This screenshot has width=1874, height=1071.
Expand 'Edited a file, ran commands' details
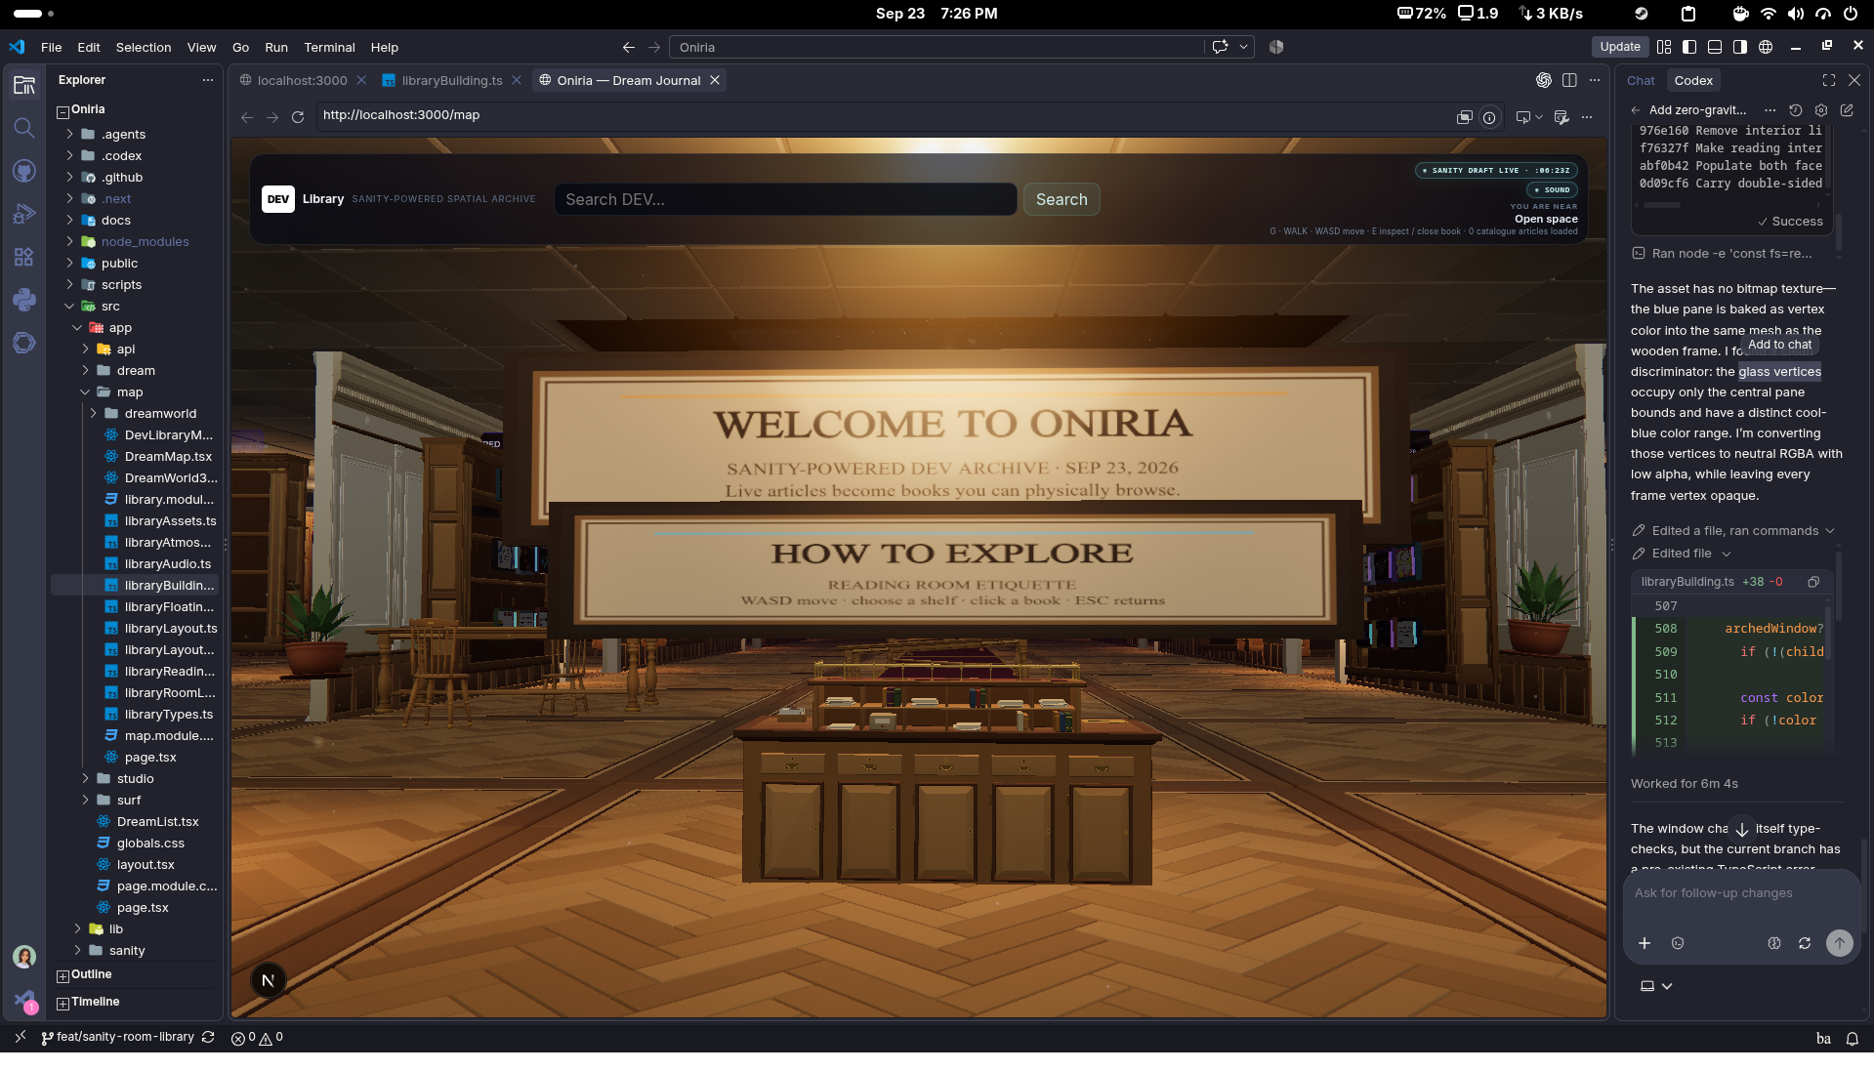[x=1733, y=531]
